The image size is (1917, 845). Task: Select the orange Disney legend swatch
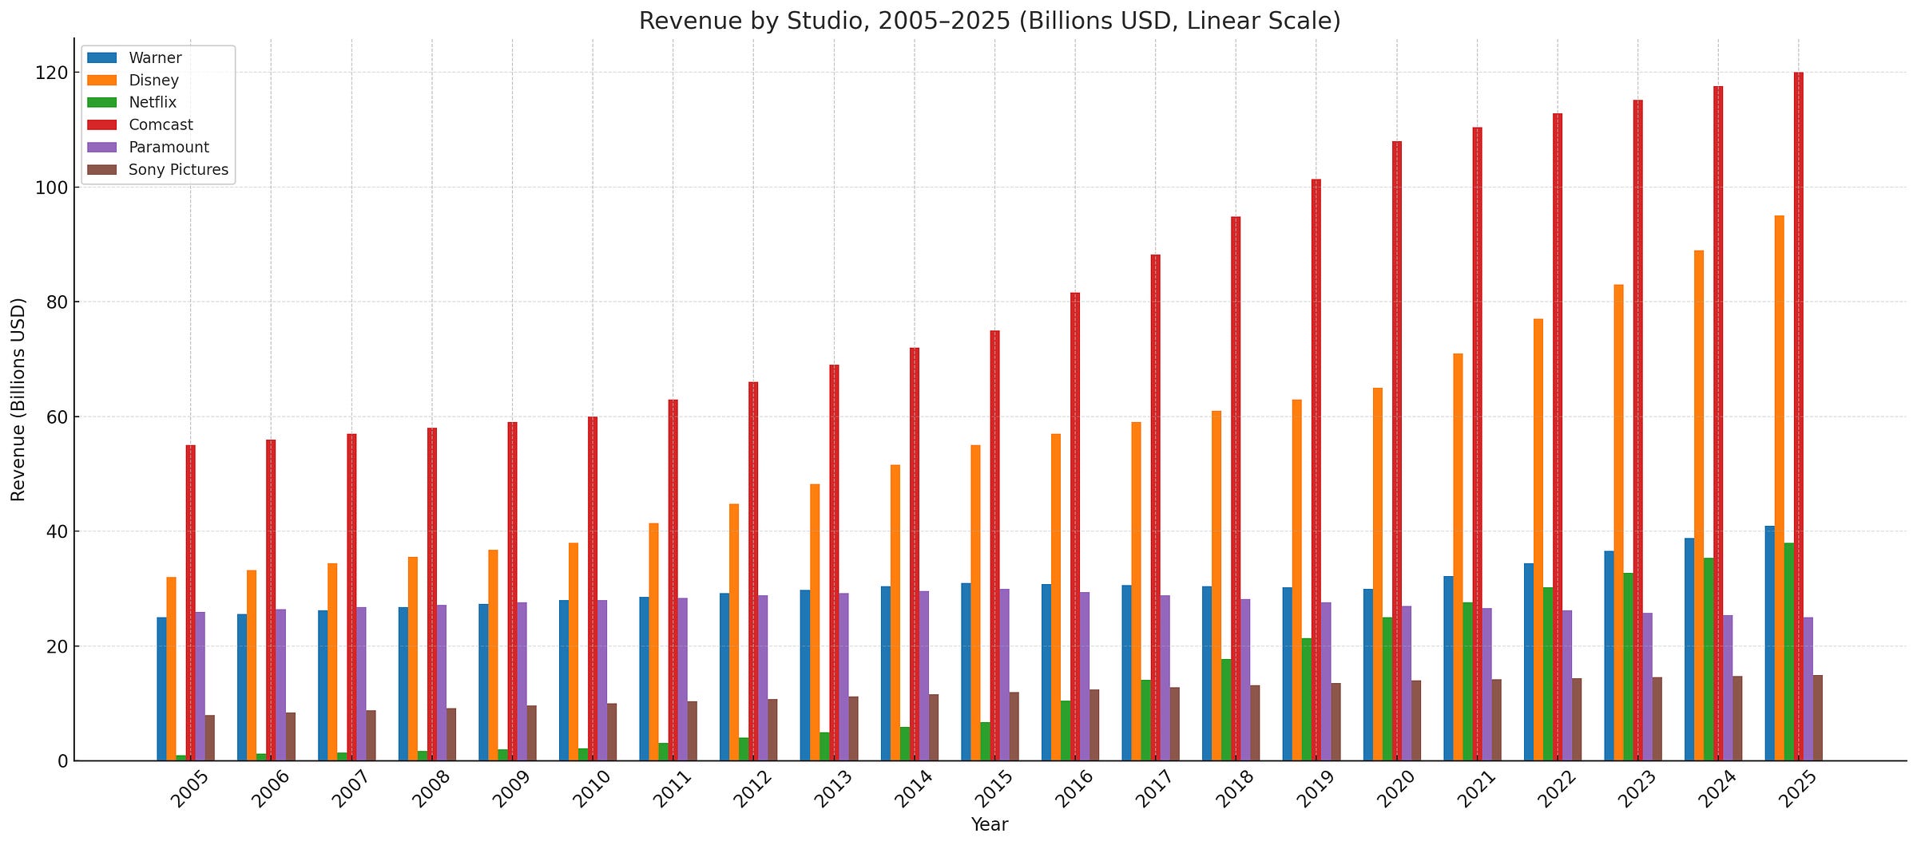point(102,81)
